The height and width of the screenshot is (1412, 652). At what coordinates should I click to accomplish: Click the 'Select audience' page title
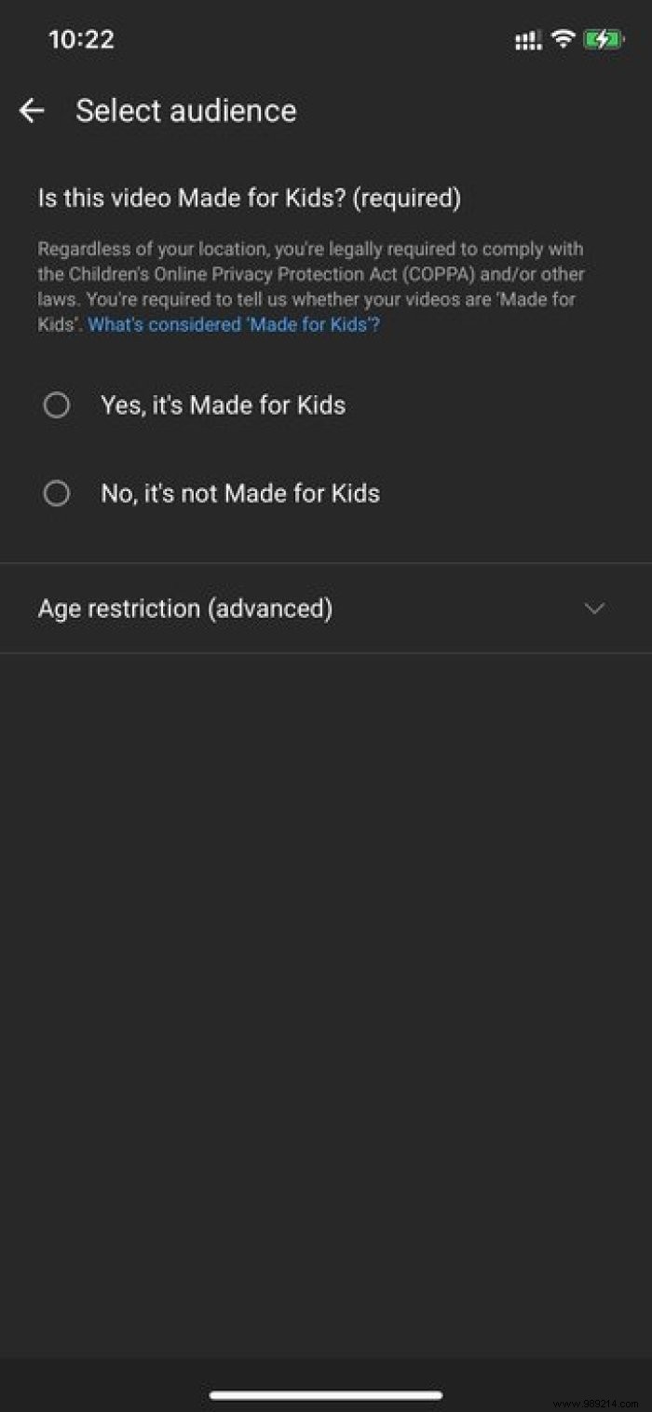click(x=186, y=111)
